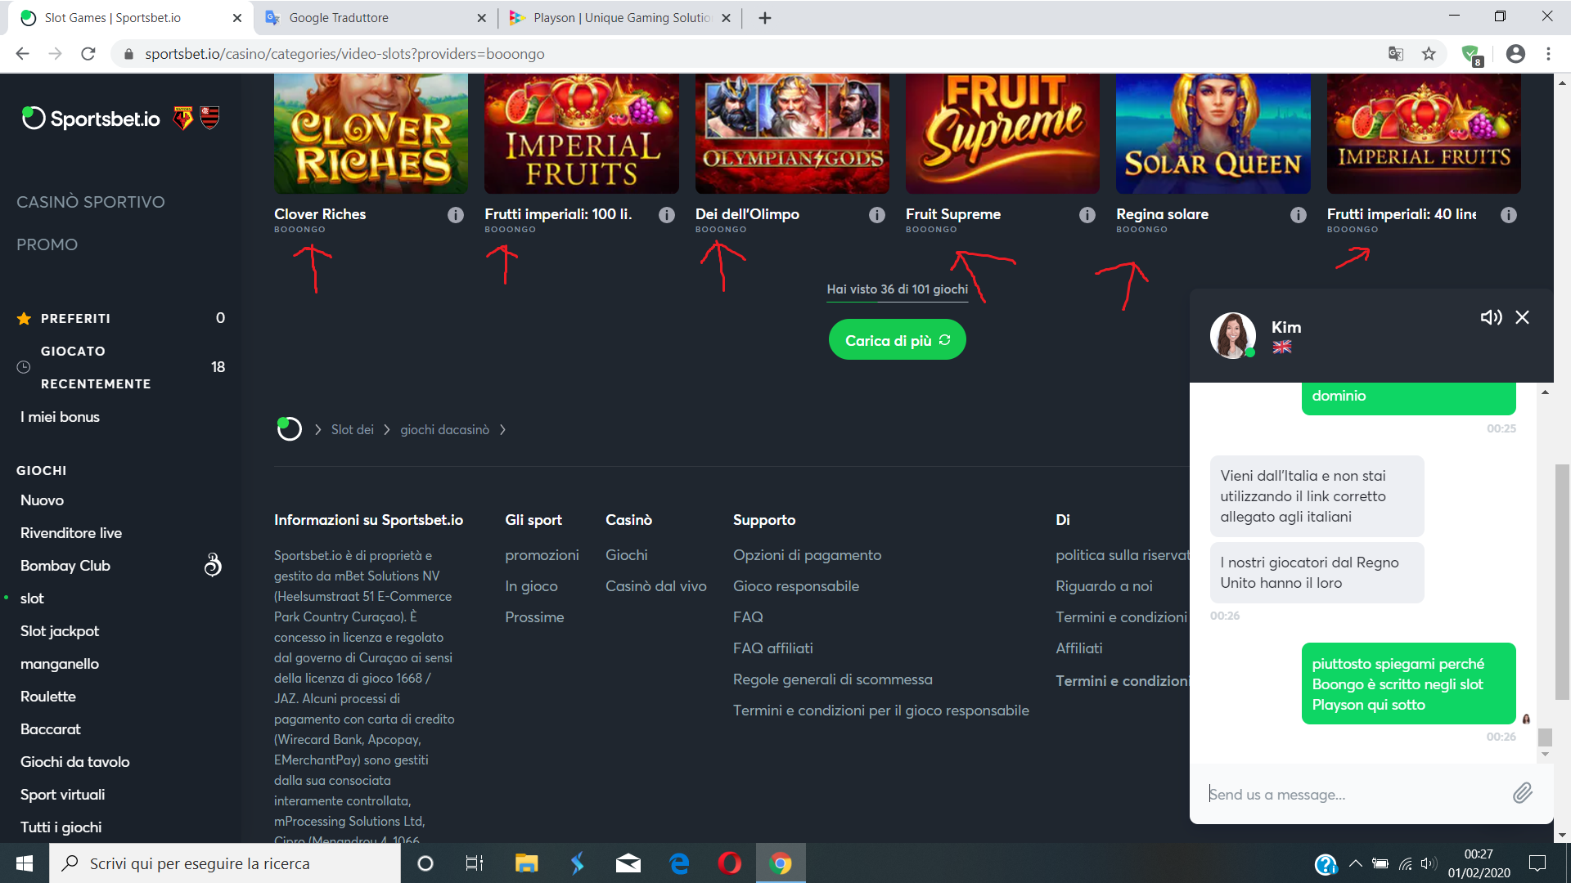Open I miei bonus in sidebar

click(60, 417)
